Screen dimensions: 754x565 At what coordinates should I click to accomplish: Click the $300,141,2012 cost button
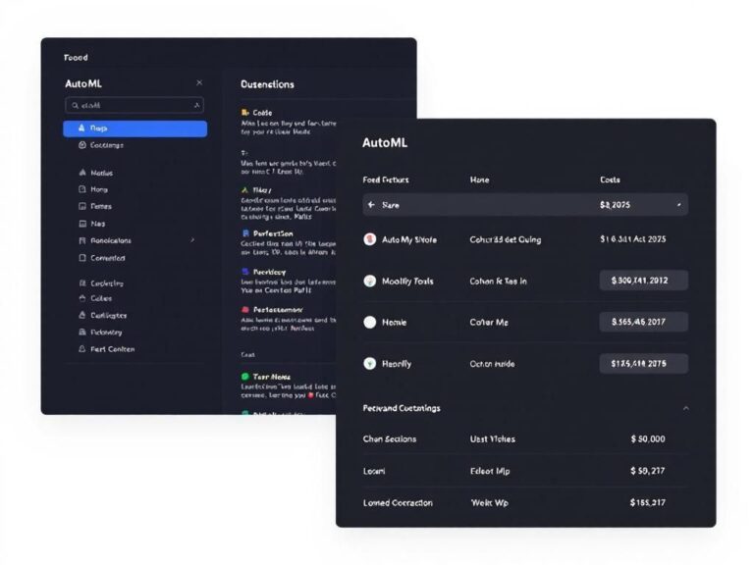pyautogui.click(x=643, y=281)
